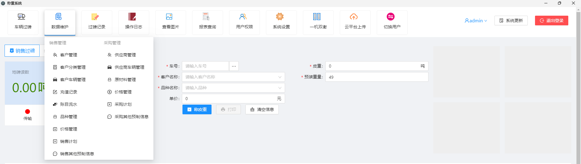The width and height of the screenshot is (581, 164).
Task: Open the admin user dropdown menu
Action: tap(476, 20)
